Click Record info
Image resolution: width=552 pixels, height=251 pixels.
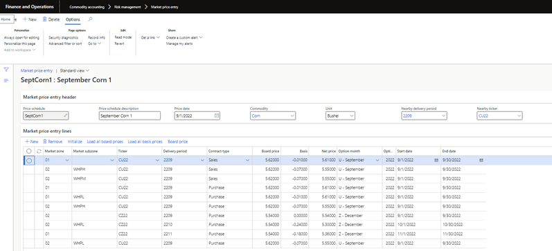tap(96, 37)
